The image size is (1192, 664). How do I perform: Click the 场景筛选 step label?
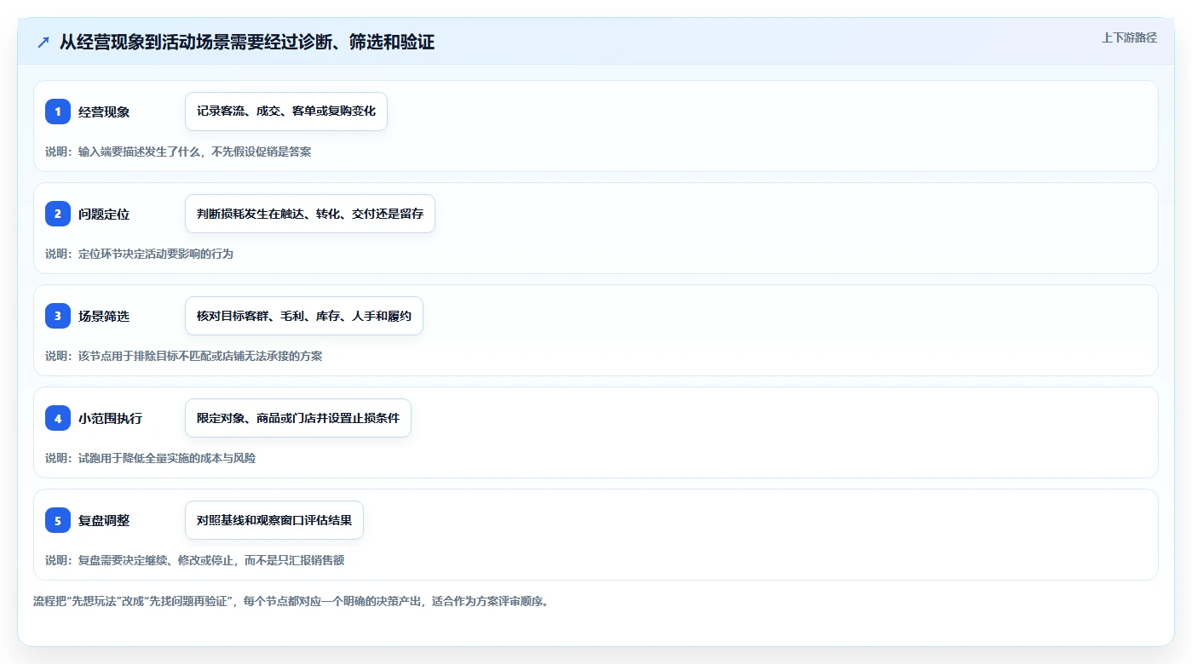[104, 316]
